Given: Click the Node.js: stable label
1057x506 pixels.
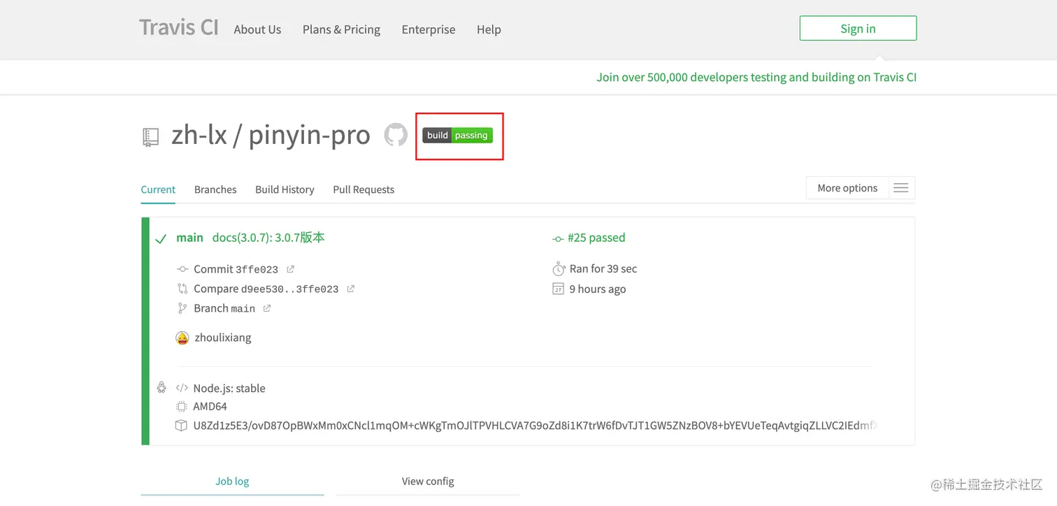Looking at the screenshot, I should click(x=229, y=389).
